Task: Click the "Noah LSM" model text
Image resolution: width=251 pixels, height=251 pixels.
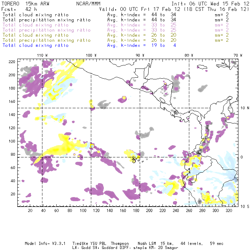Action: [x=147, y=244]
